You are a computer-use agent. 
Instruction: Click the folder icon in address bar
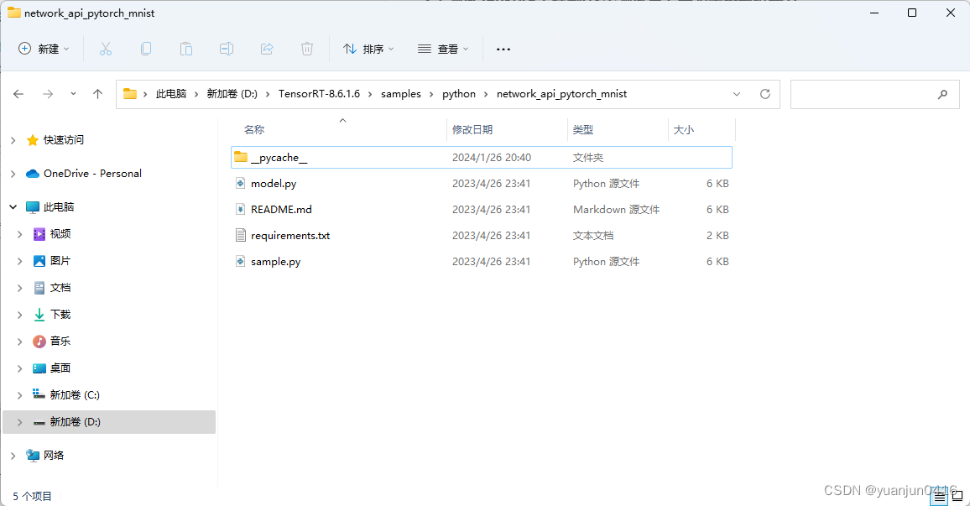point(130,94)
